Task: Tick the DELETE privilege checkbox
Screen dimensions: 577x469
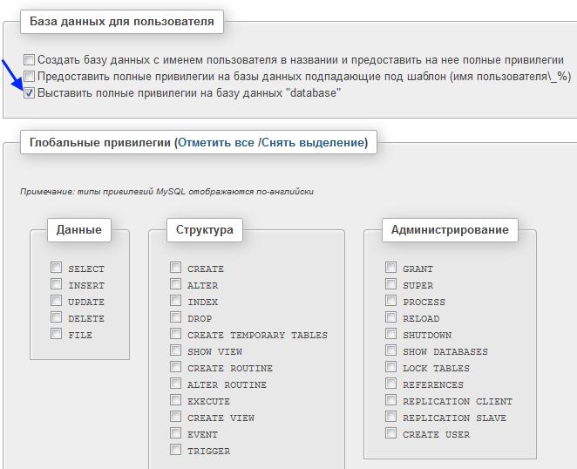Action: 56,317
